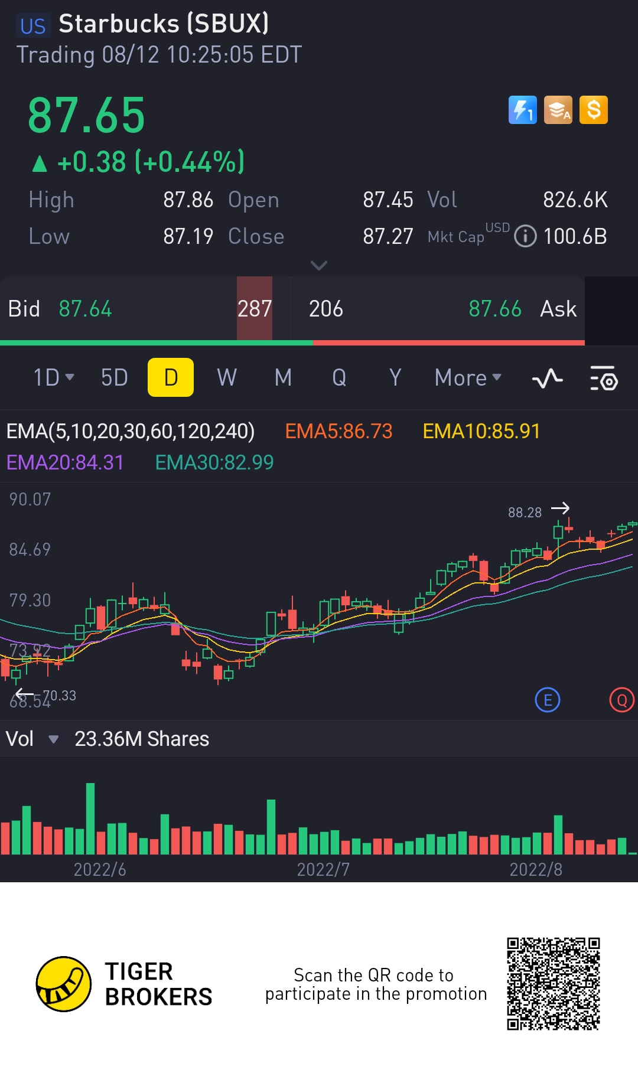Open chart settings list-eye icon
The height and width of the screenshot is (1086, 638).
tap(604, 378)
